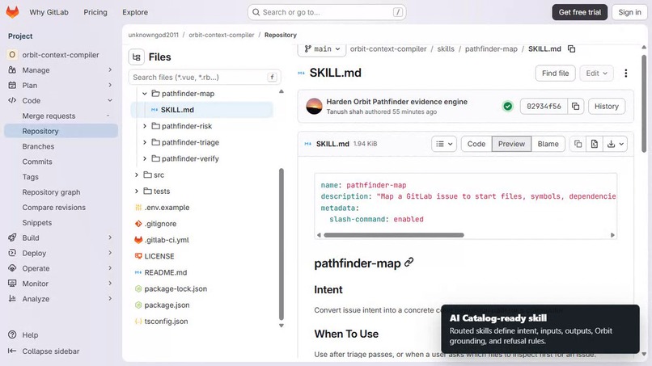Click the file tree vertical scrollbar
Image resolution: width=652 pixels, height=366 pixels.
pyautogui.click(x=281, y=244)
